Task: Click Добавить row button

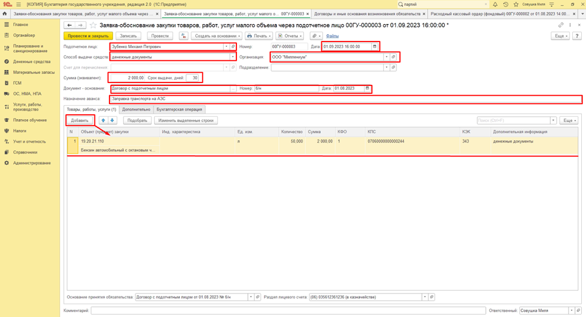Action: coord(79,120)
